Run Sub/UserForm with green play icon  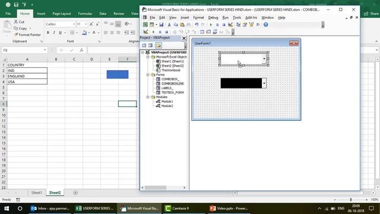coord(211,24)
